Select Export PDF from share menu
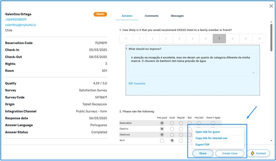Viewport: 276px width, 161px height. click(x=203, y=145)
